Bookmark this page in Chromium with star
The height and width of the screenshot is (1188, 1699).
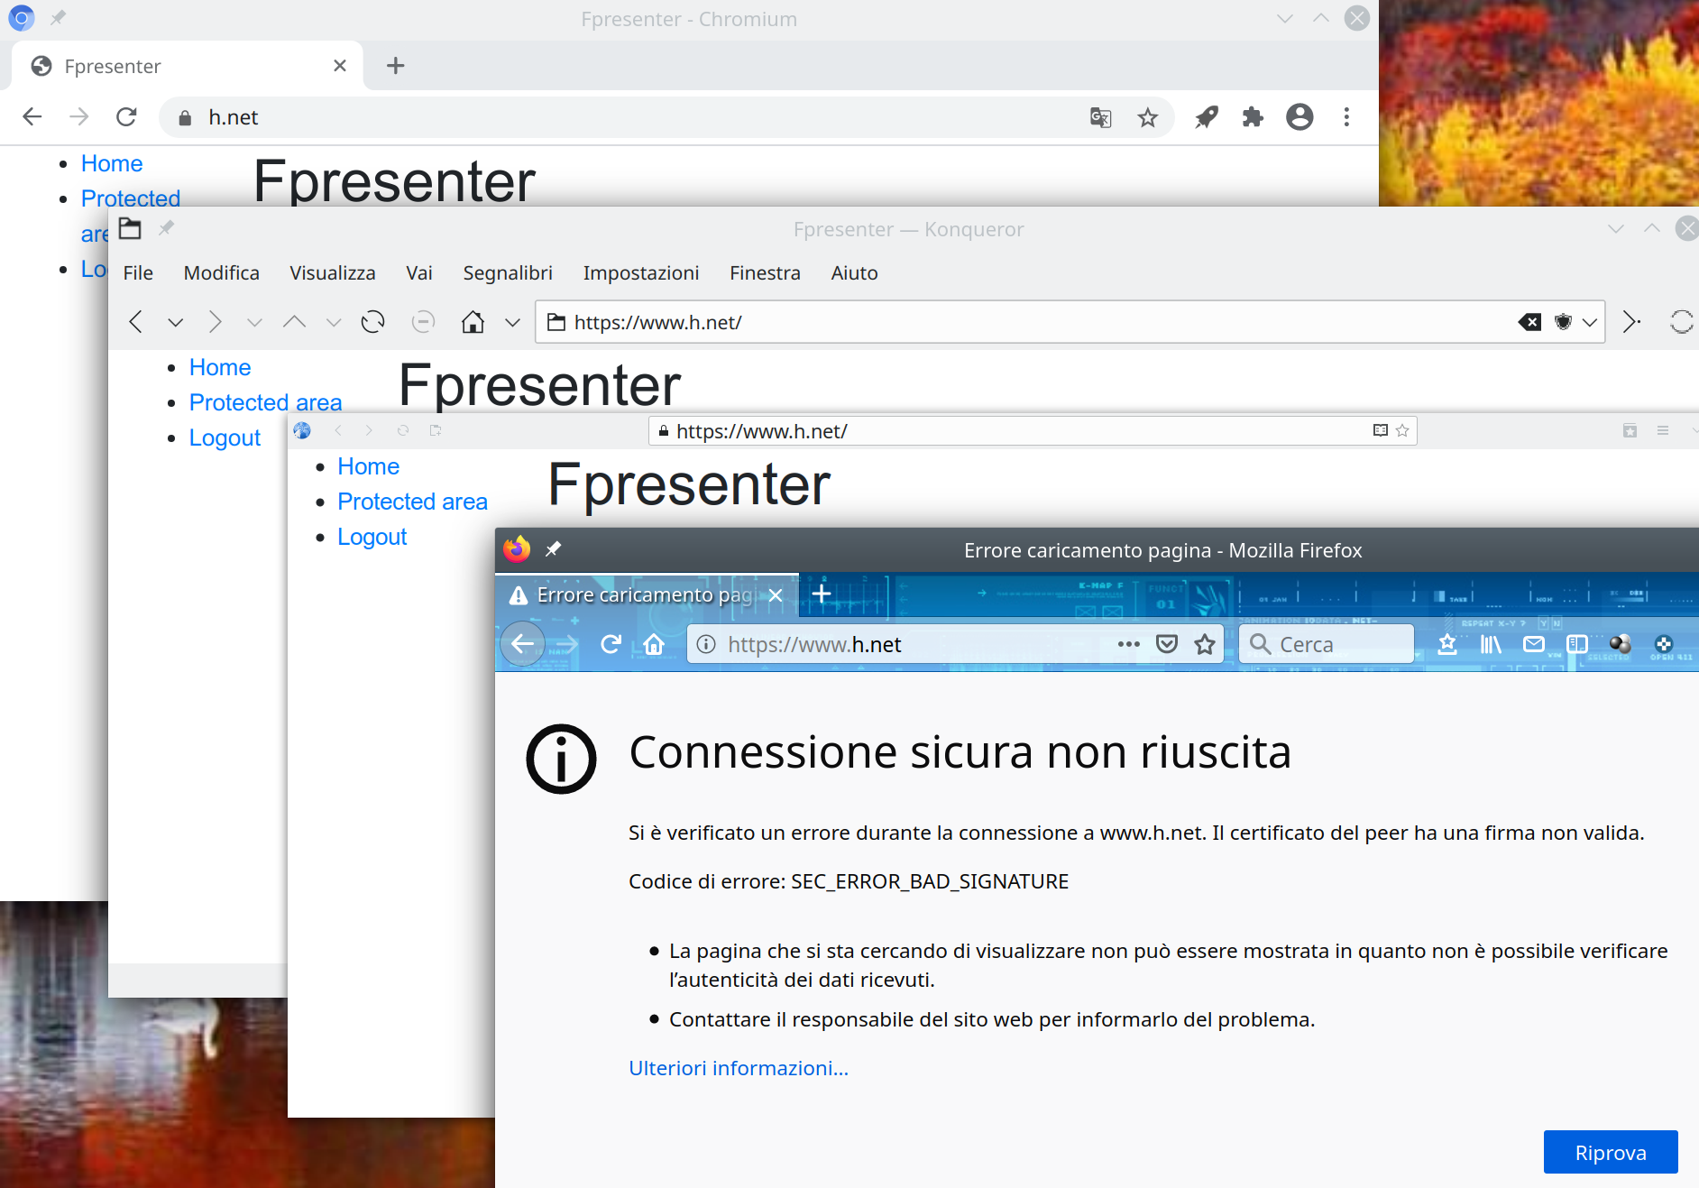[x=1147, y=117]
